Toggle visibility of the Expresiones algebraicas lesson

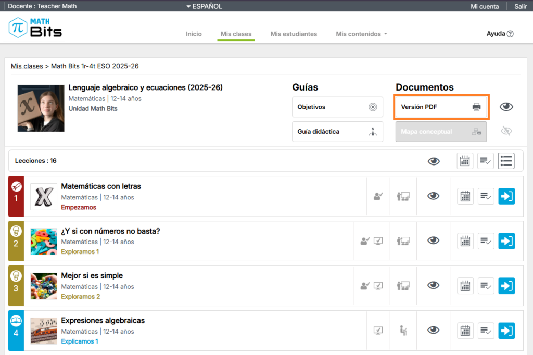point(434,330)
